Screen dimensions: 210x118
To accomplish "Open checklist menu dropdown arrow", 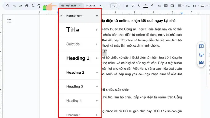I will [x=198, y=6].
